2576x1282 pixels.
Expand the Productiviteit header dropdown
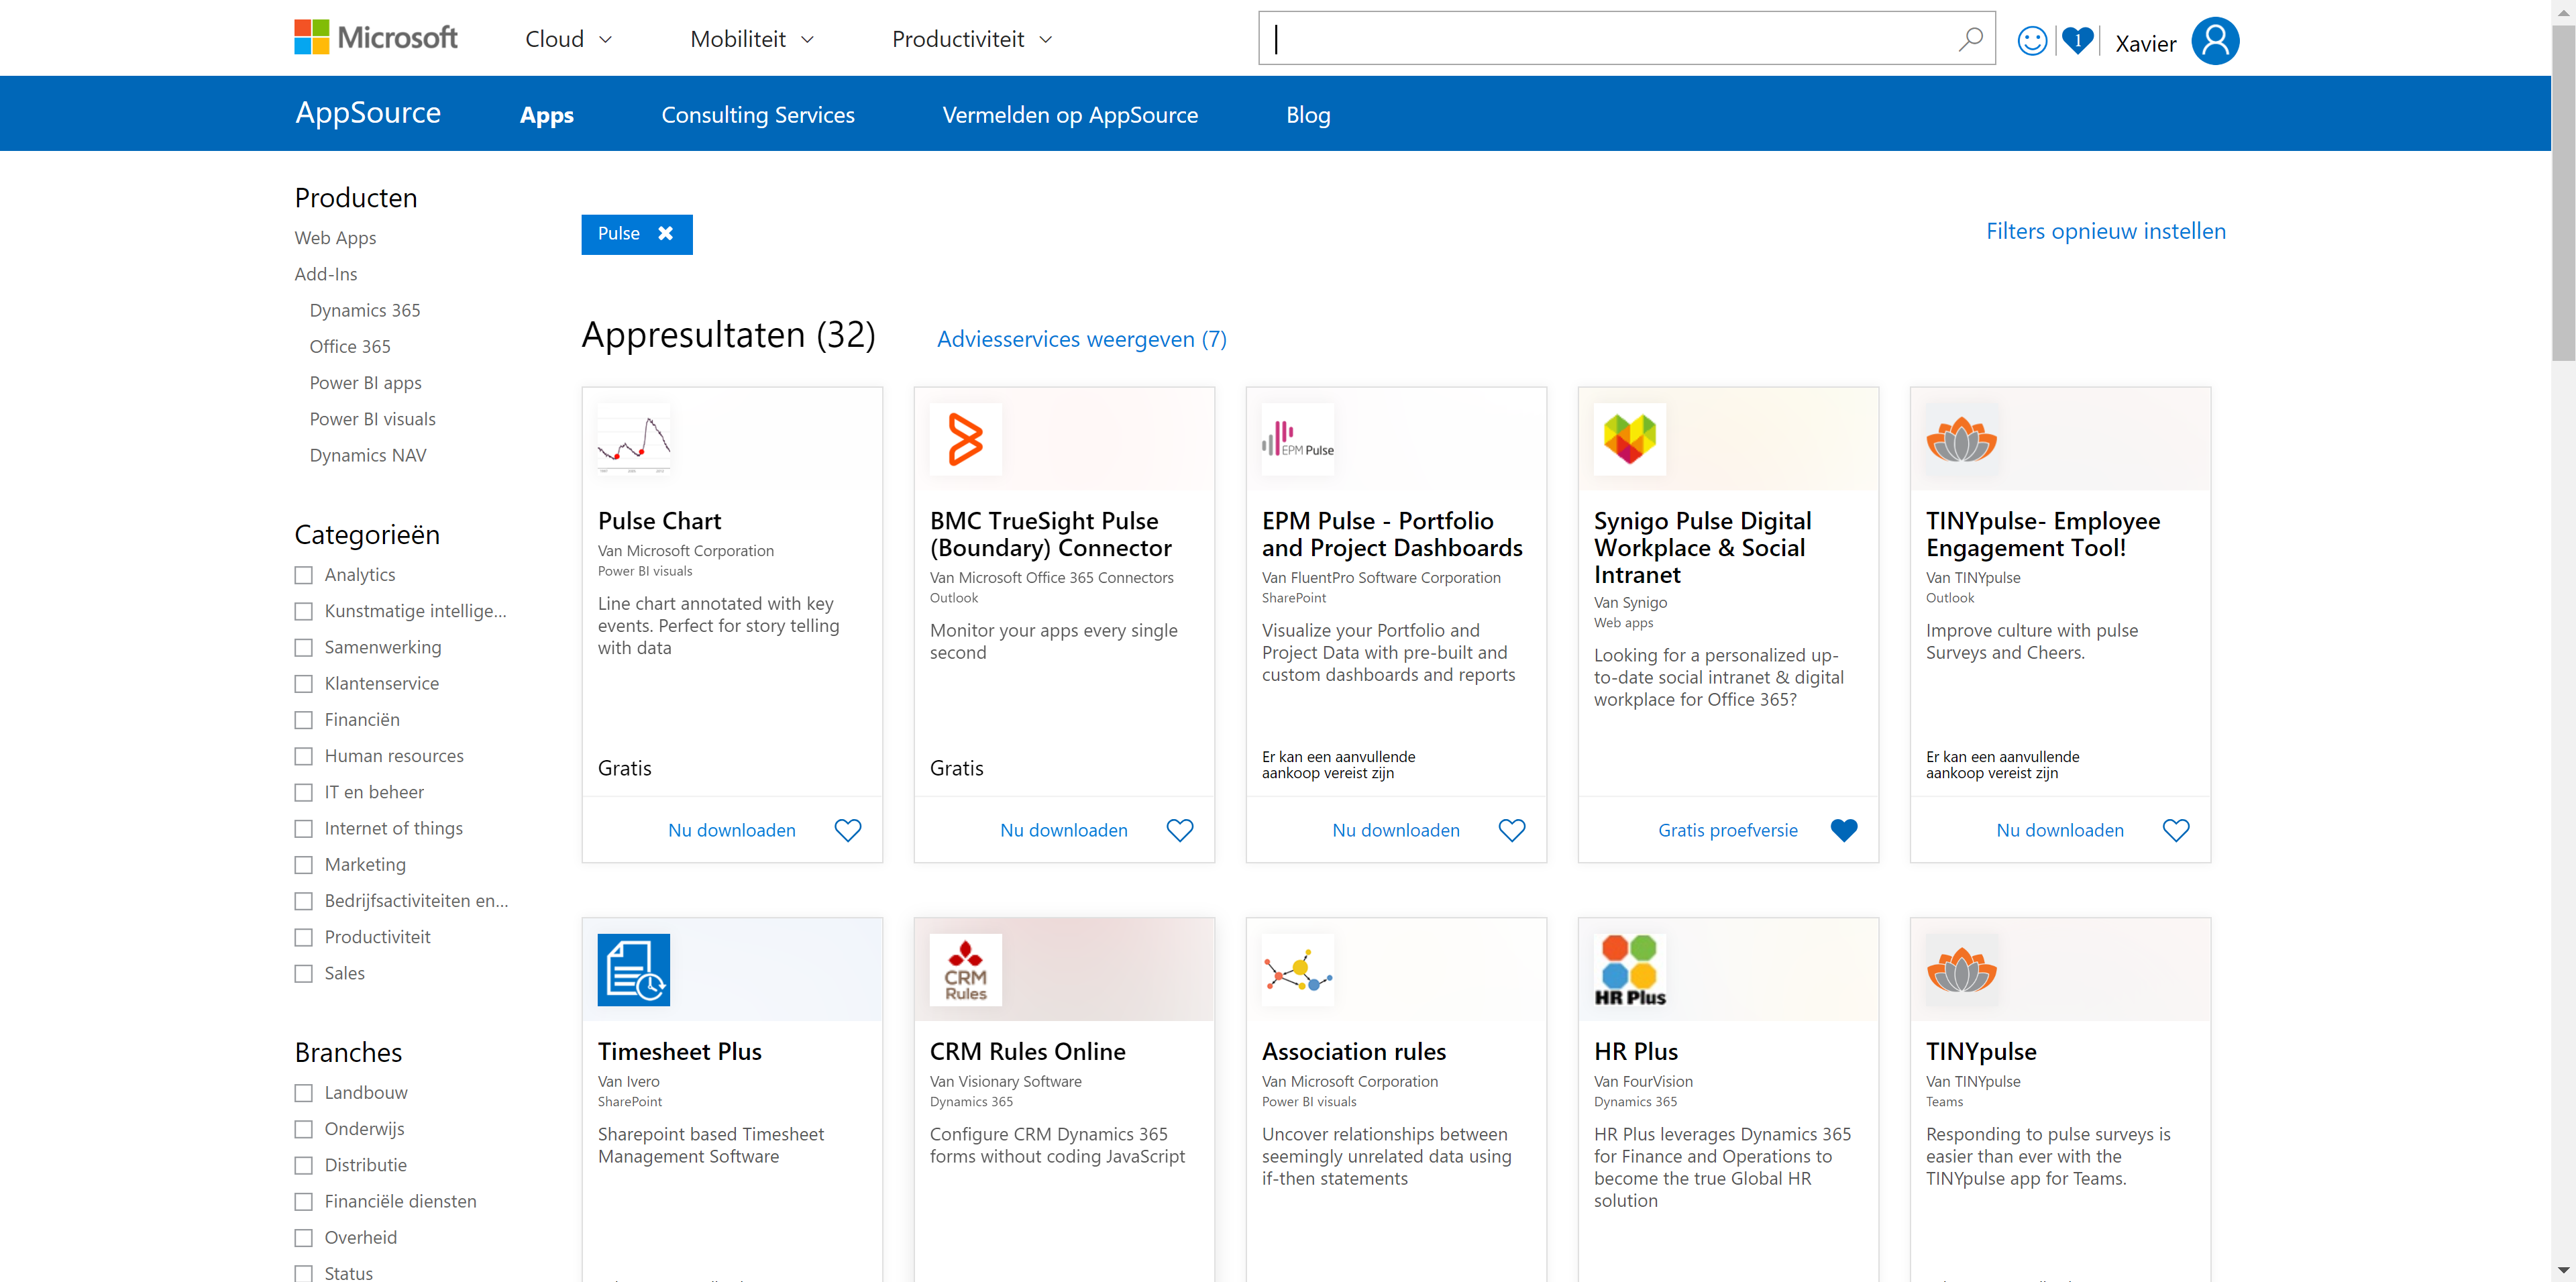[x=972, y=39]
